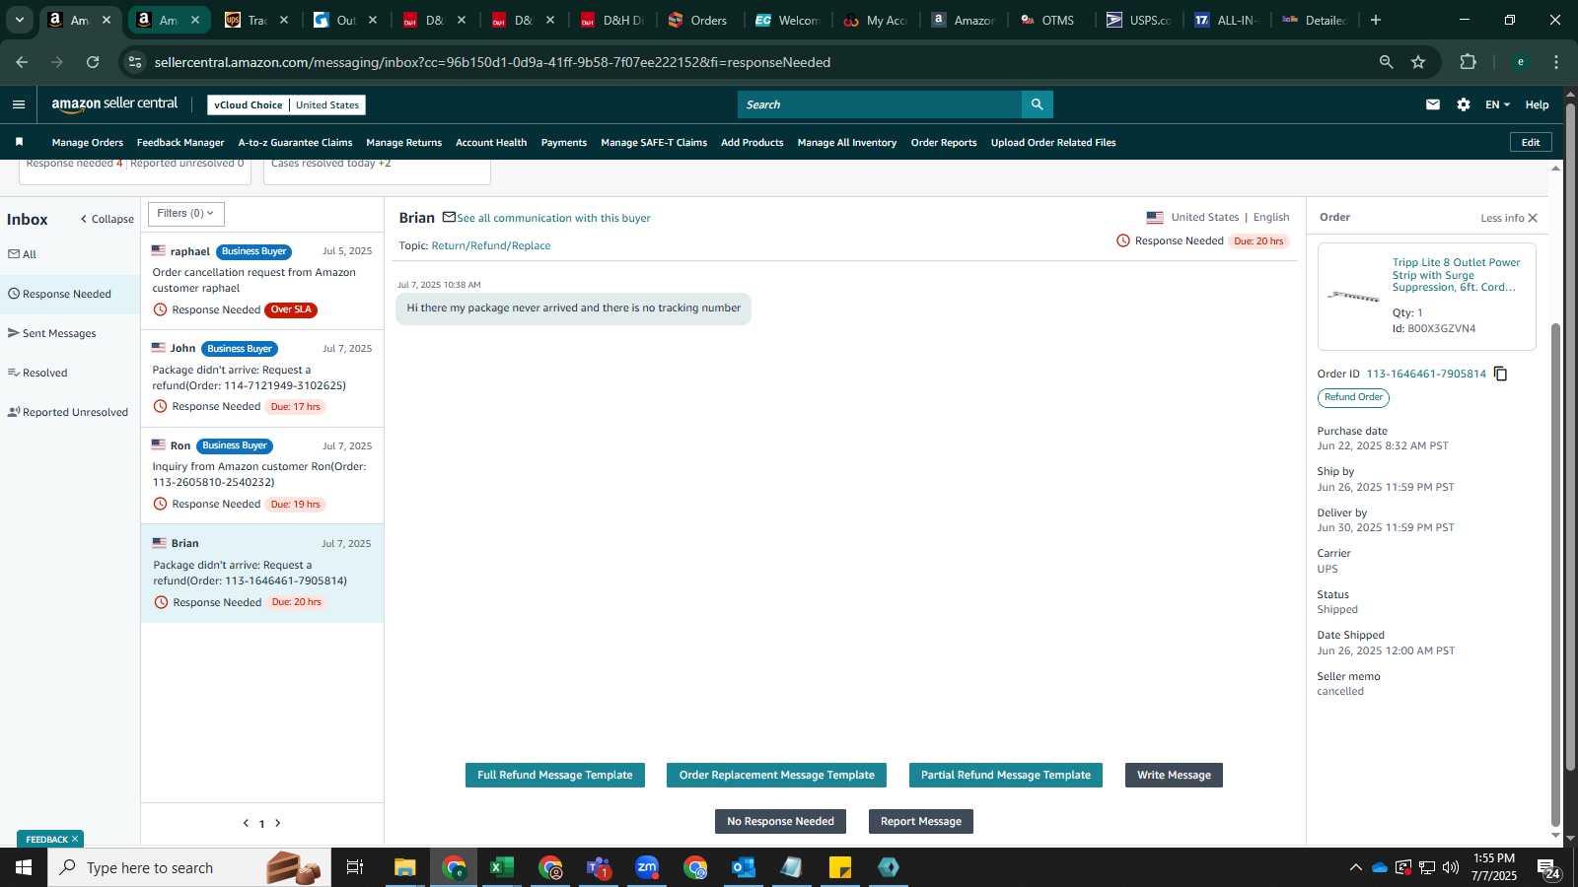Open the Resolved folder

pyautogui.click(x=37, y=373)
